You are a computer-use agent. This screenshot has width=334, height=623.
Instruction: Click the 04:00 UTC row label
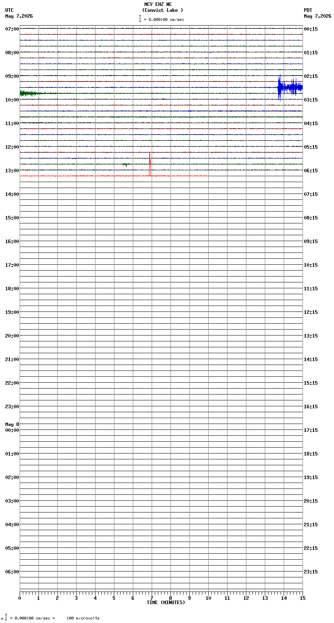click(12, 525)
